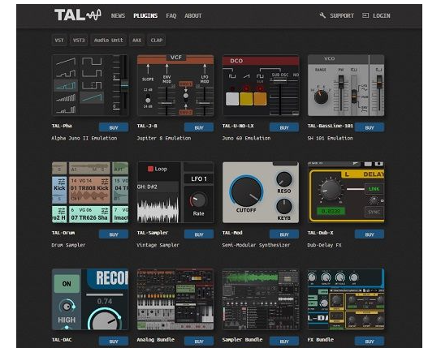The width and height of the screenshot is (428, 348).
Task: Buy the FX Bundle
Action: click(370, 342)
